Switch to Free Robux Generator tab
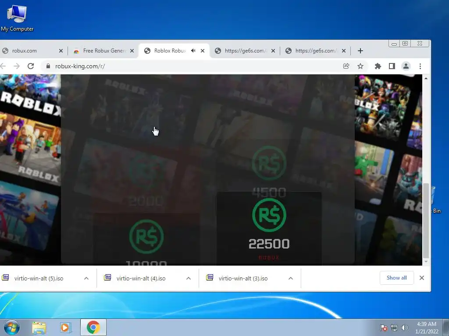Viewport: 449px width, 336px height. (103, 51)
